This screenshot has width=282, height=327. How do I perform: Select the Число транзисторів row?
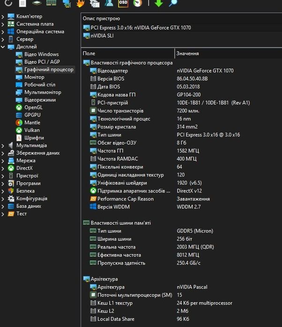coord(182,111)
